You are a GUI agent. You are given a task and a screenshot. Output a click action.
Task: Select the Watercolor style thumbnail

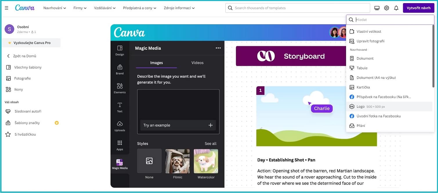[206, 161]
